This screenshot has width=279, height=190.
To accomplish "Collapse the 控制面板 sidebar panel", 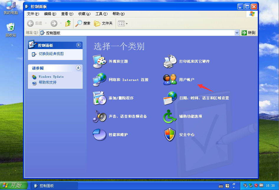I will (79, 45).
